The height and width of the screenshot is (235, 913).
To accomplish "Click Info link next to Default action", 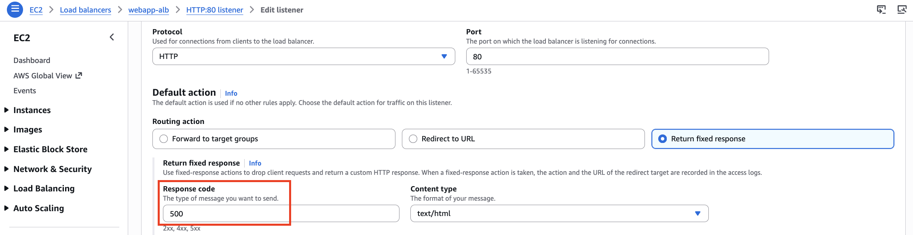I will tap(231, 93).
